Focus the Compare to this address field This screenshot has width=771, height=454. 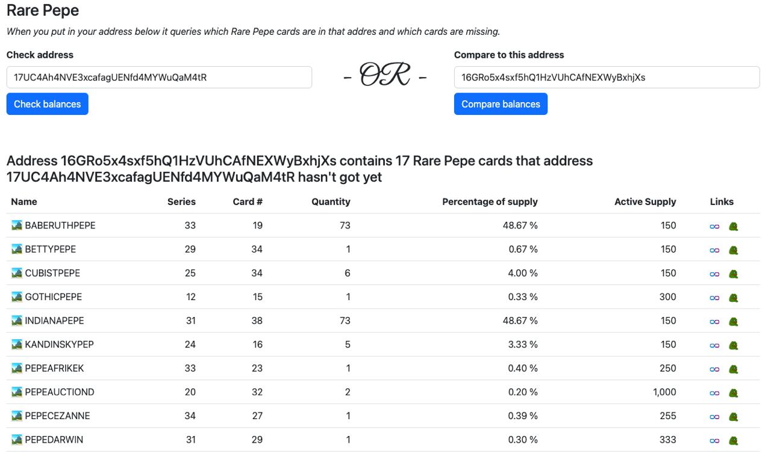coord(607,77)
